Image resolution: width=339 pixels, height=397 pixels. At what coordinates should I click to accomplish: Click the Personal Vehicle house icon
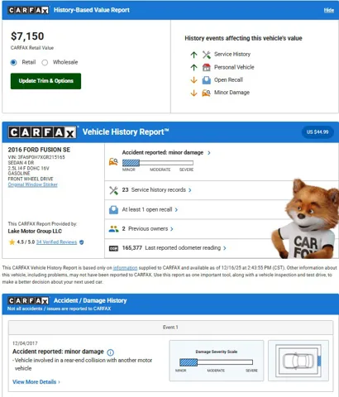(x=207, y=67)
